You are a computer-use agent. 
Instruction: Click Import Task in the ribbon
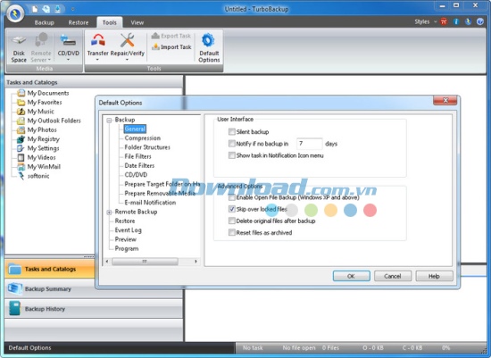click(x=171, y=47)
